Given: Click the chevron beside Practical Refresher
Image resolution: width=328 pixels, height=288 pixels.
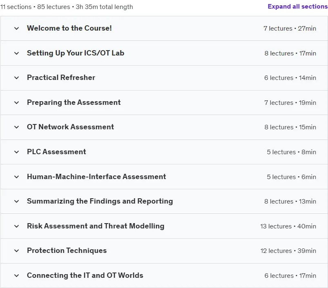Looking at the screenshot, I should tap(16, 78).
